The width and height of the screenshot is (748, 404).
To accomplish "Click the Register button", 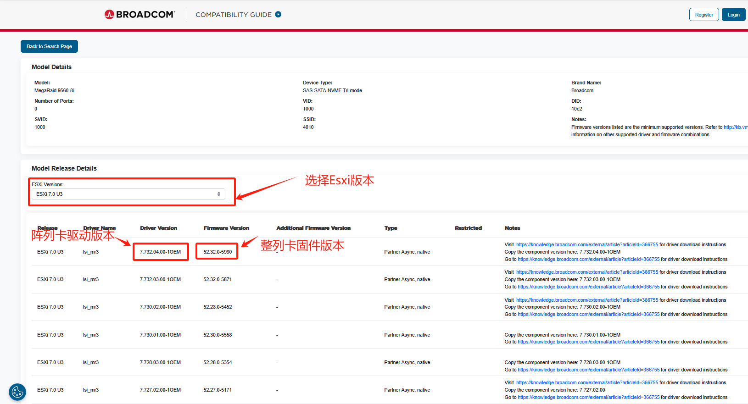I will [x=704, y=15].
